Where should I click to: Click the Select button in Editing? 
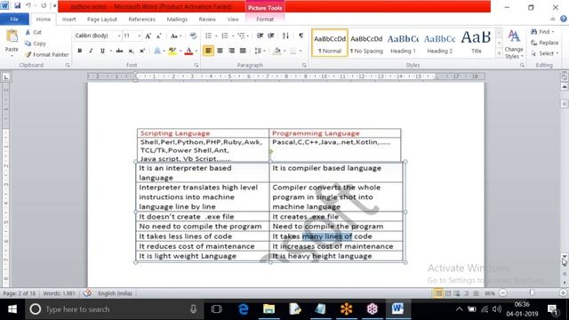[x=544, y=53]
